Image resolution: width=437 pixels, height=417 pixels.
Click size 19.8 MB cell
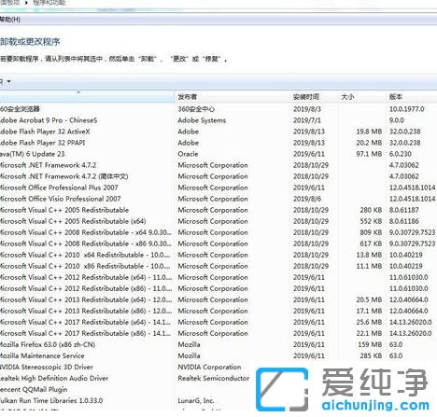(x=369, y=132)
